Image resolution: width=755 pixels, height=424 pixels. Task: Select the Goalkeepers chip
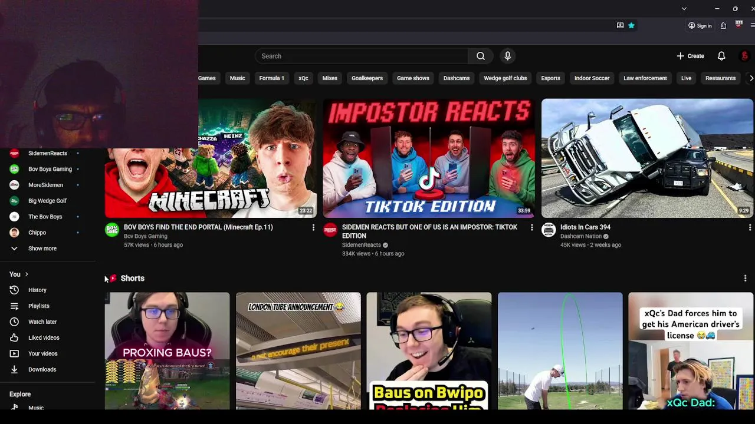click(367, 78)
